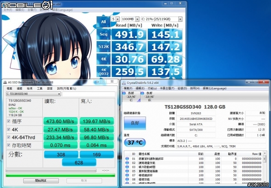This screenshot has height=188, width=271.
Task: Open 功能(u) menu in CrystalDiskInfo
Action: [x=152, y=88]
